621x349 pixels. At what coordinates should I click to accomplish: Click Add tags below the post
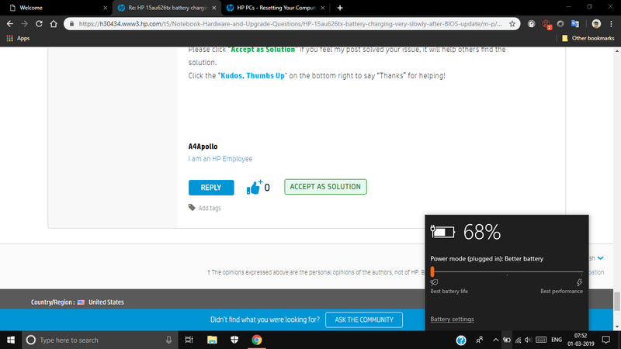coord(210,208)
